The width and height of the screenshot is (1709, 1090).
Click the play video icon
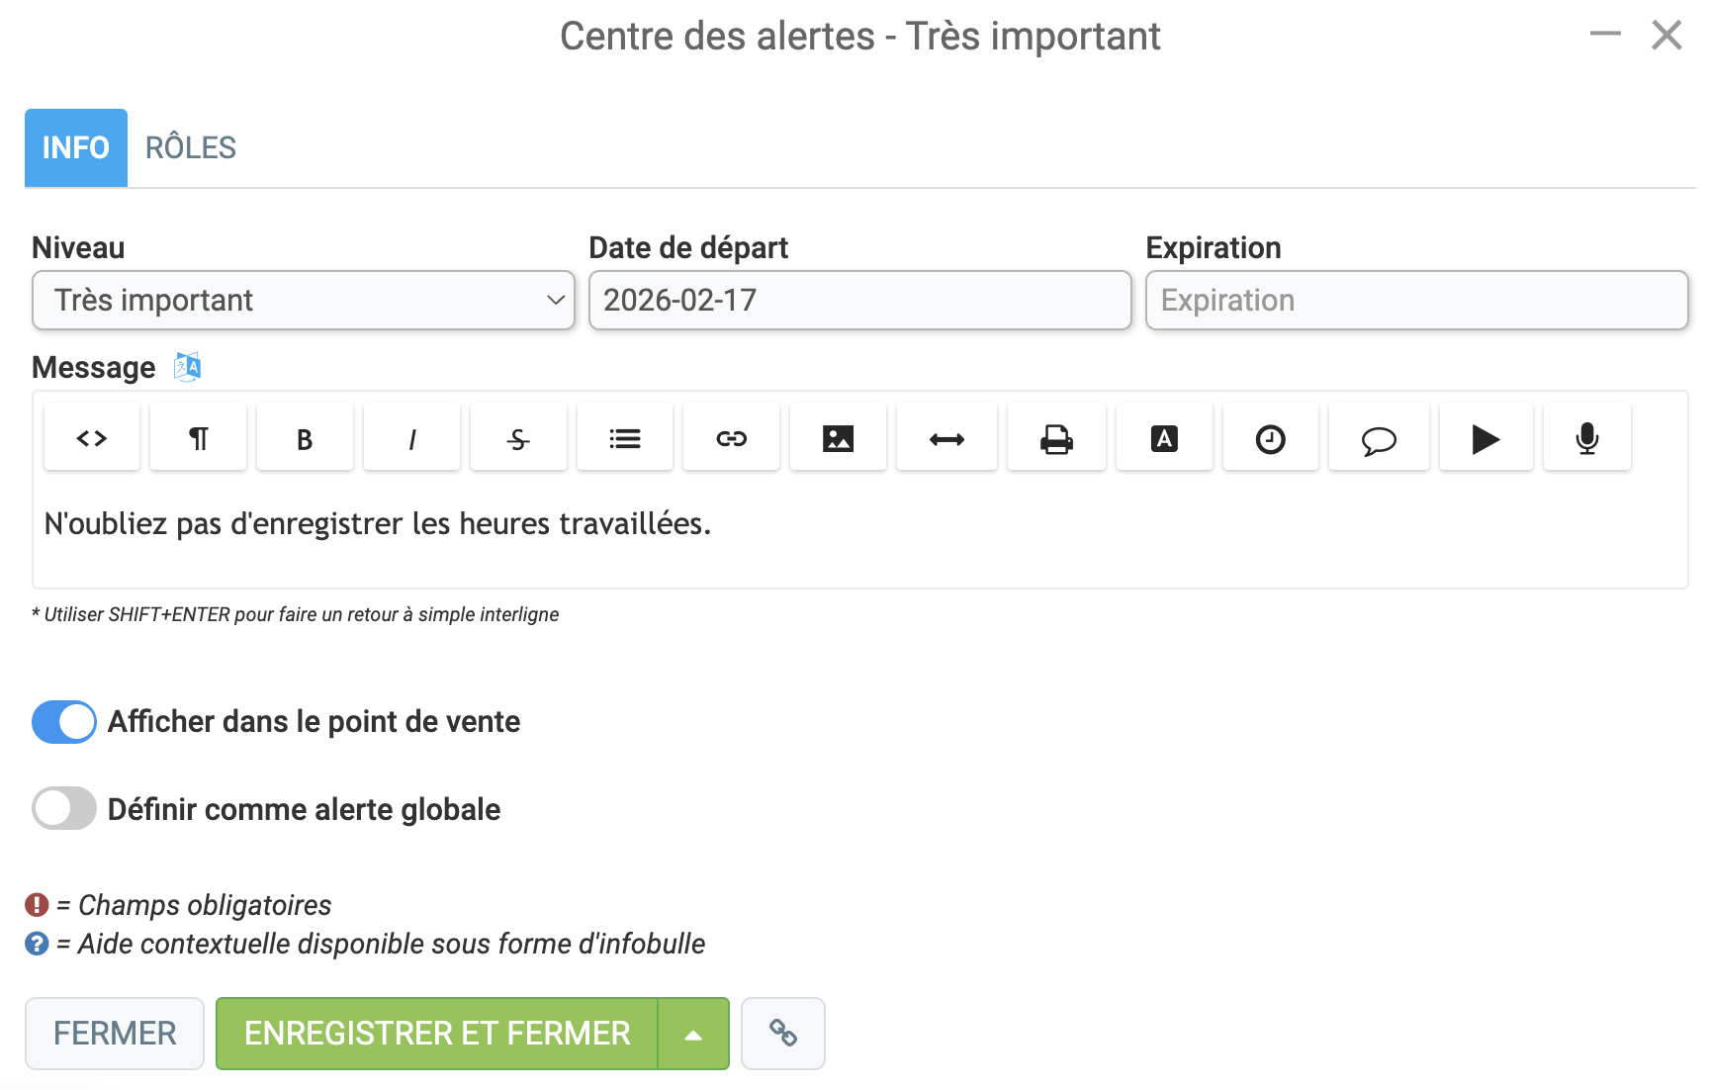(x=1485, y=438)
